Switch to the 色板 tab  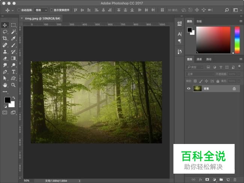coord(199,21)
